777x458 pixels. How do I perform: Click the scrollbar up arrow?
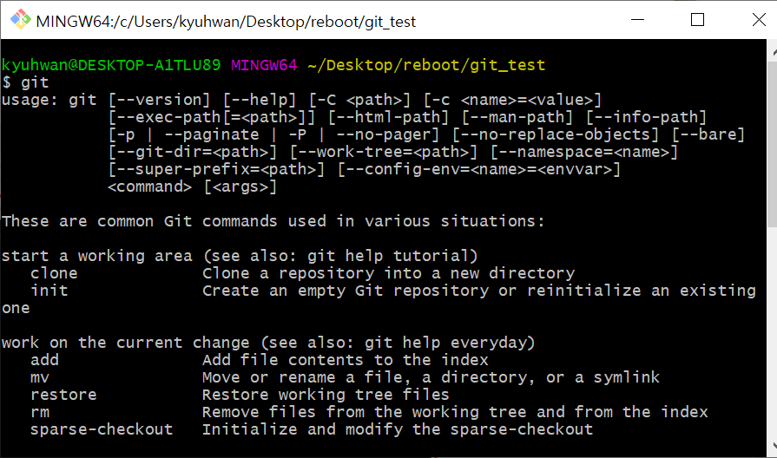point(773,50)
